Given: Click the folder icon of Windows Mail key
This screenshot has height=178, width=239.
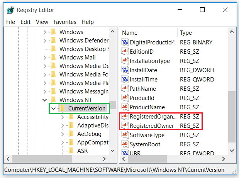Looking at the screenshot, I should [53, 58].
